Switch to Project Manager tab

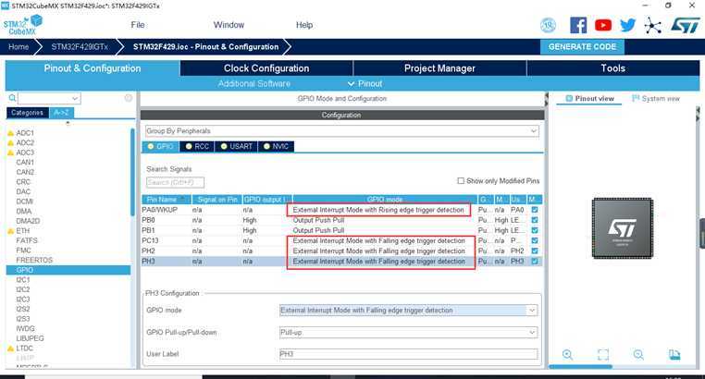pyautogui.click(x=439, y=68)
